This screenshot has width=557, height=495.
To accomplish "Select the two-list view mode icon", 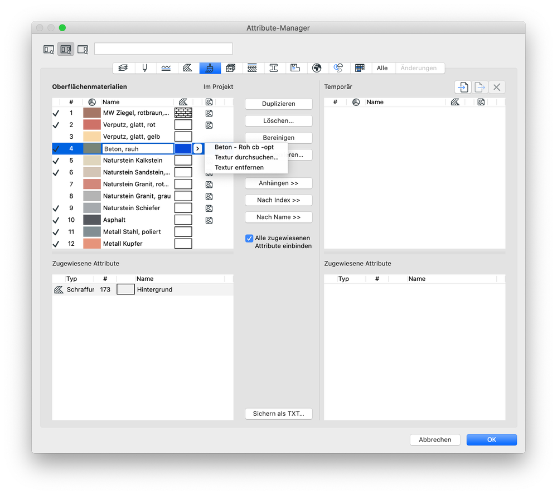I will pos(66,50).
